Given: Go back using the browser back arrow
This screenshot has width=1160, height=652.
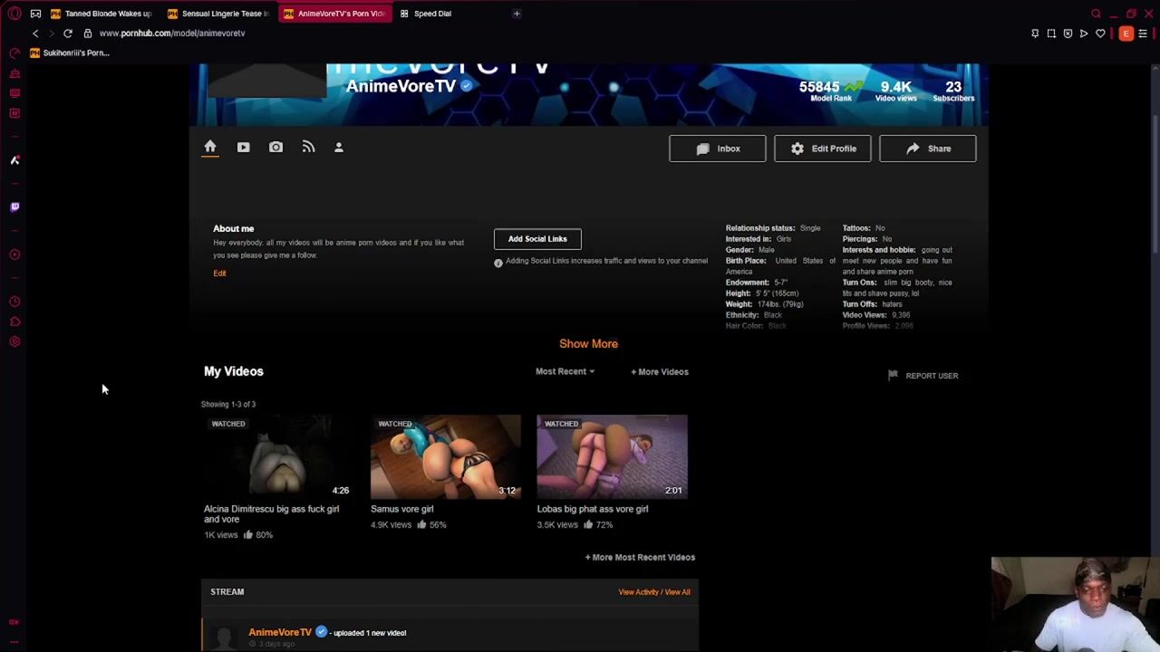Looking at the screenshot, I should (35, 34).
